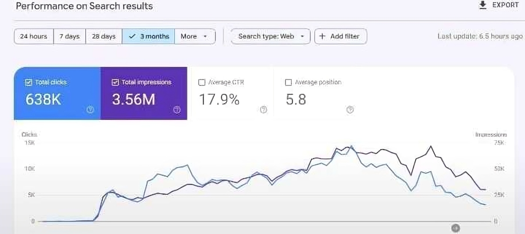Click the checkmark icon on 3 months

coord(132,36)
